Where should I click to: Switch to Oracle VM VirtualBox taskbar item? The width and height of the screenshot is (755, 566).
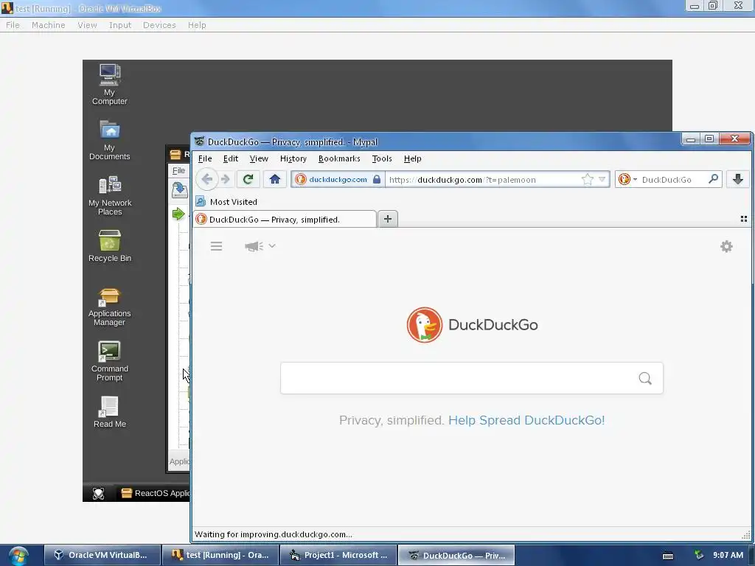[102, 555]
